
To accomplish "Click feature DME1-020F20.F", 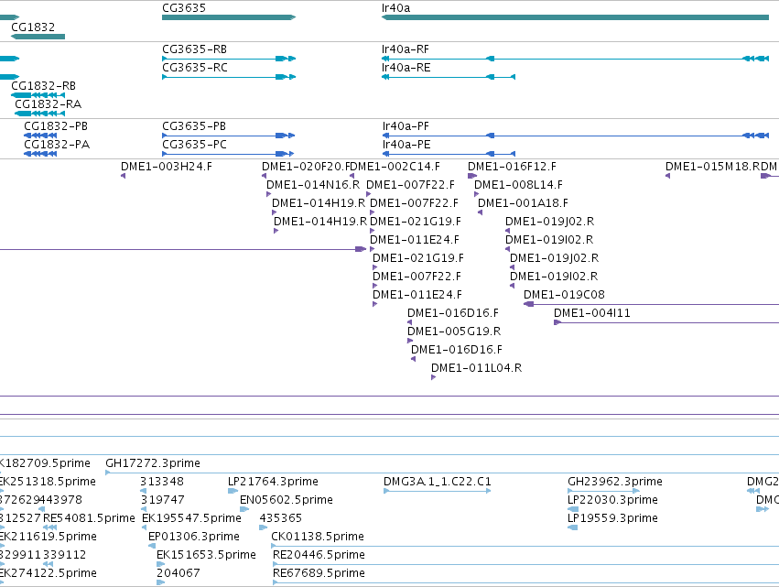I will (x=306, y=167).
